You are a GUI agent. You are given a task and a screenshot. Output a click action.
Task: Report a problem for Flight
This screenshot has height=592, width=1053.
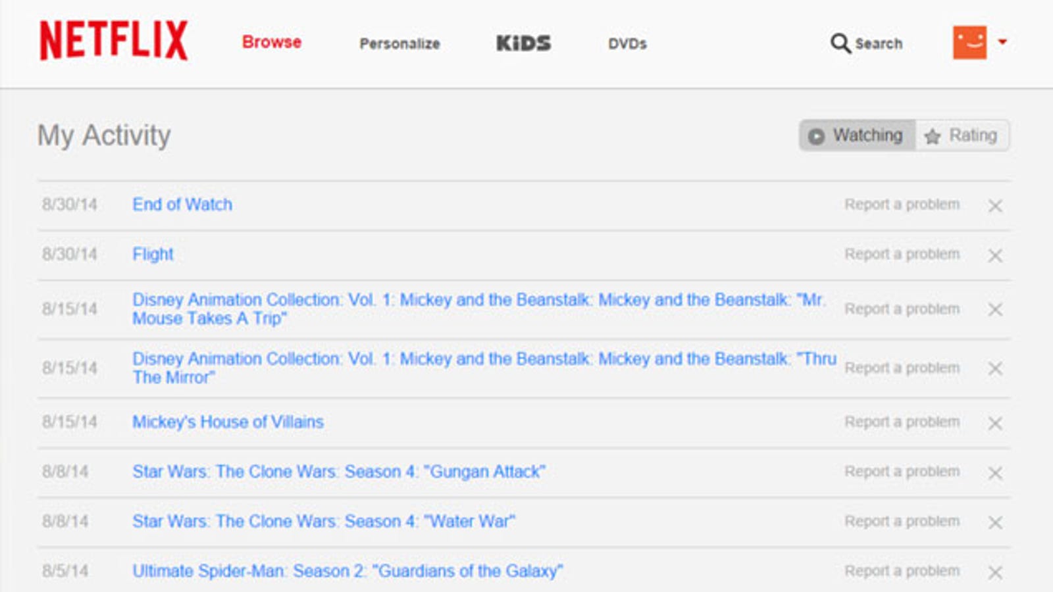(902, 254)
